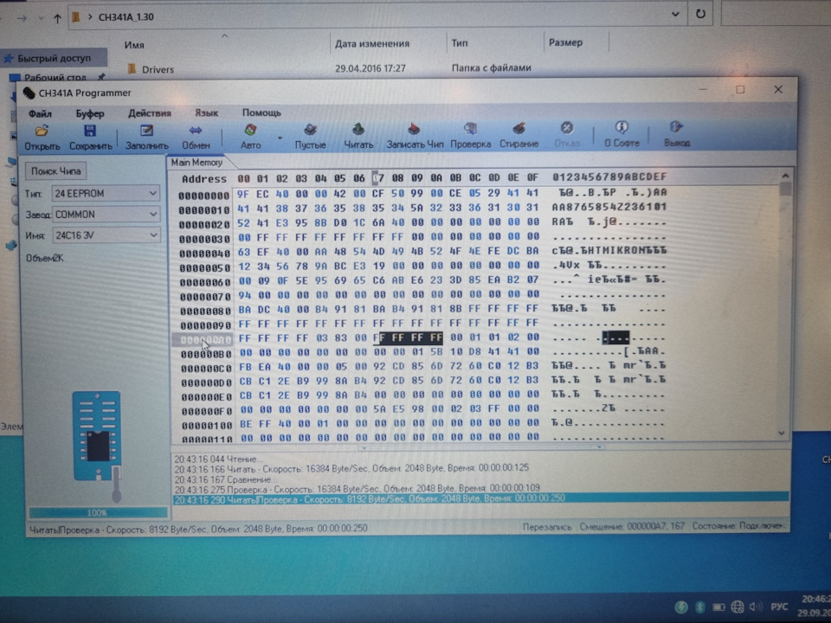831x623 pixels.
Task: Click the refresh icon in the Explorer window
Action: (700, 14)
